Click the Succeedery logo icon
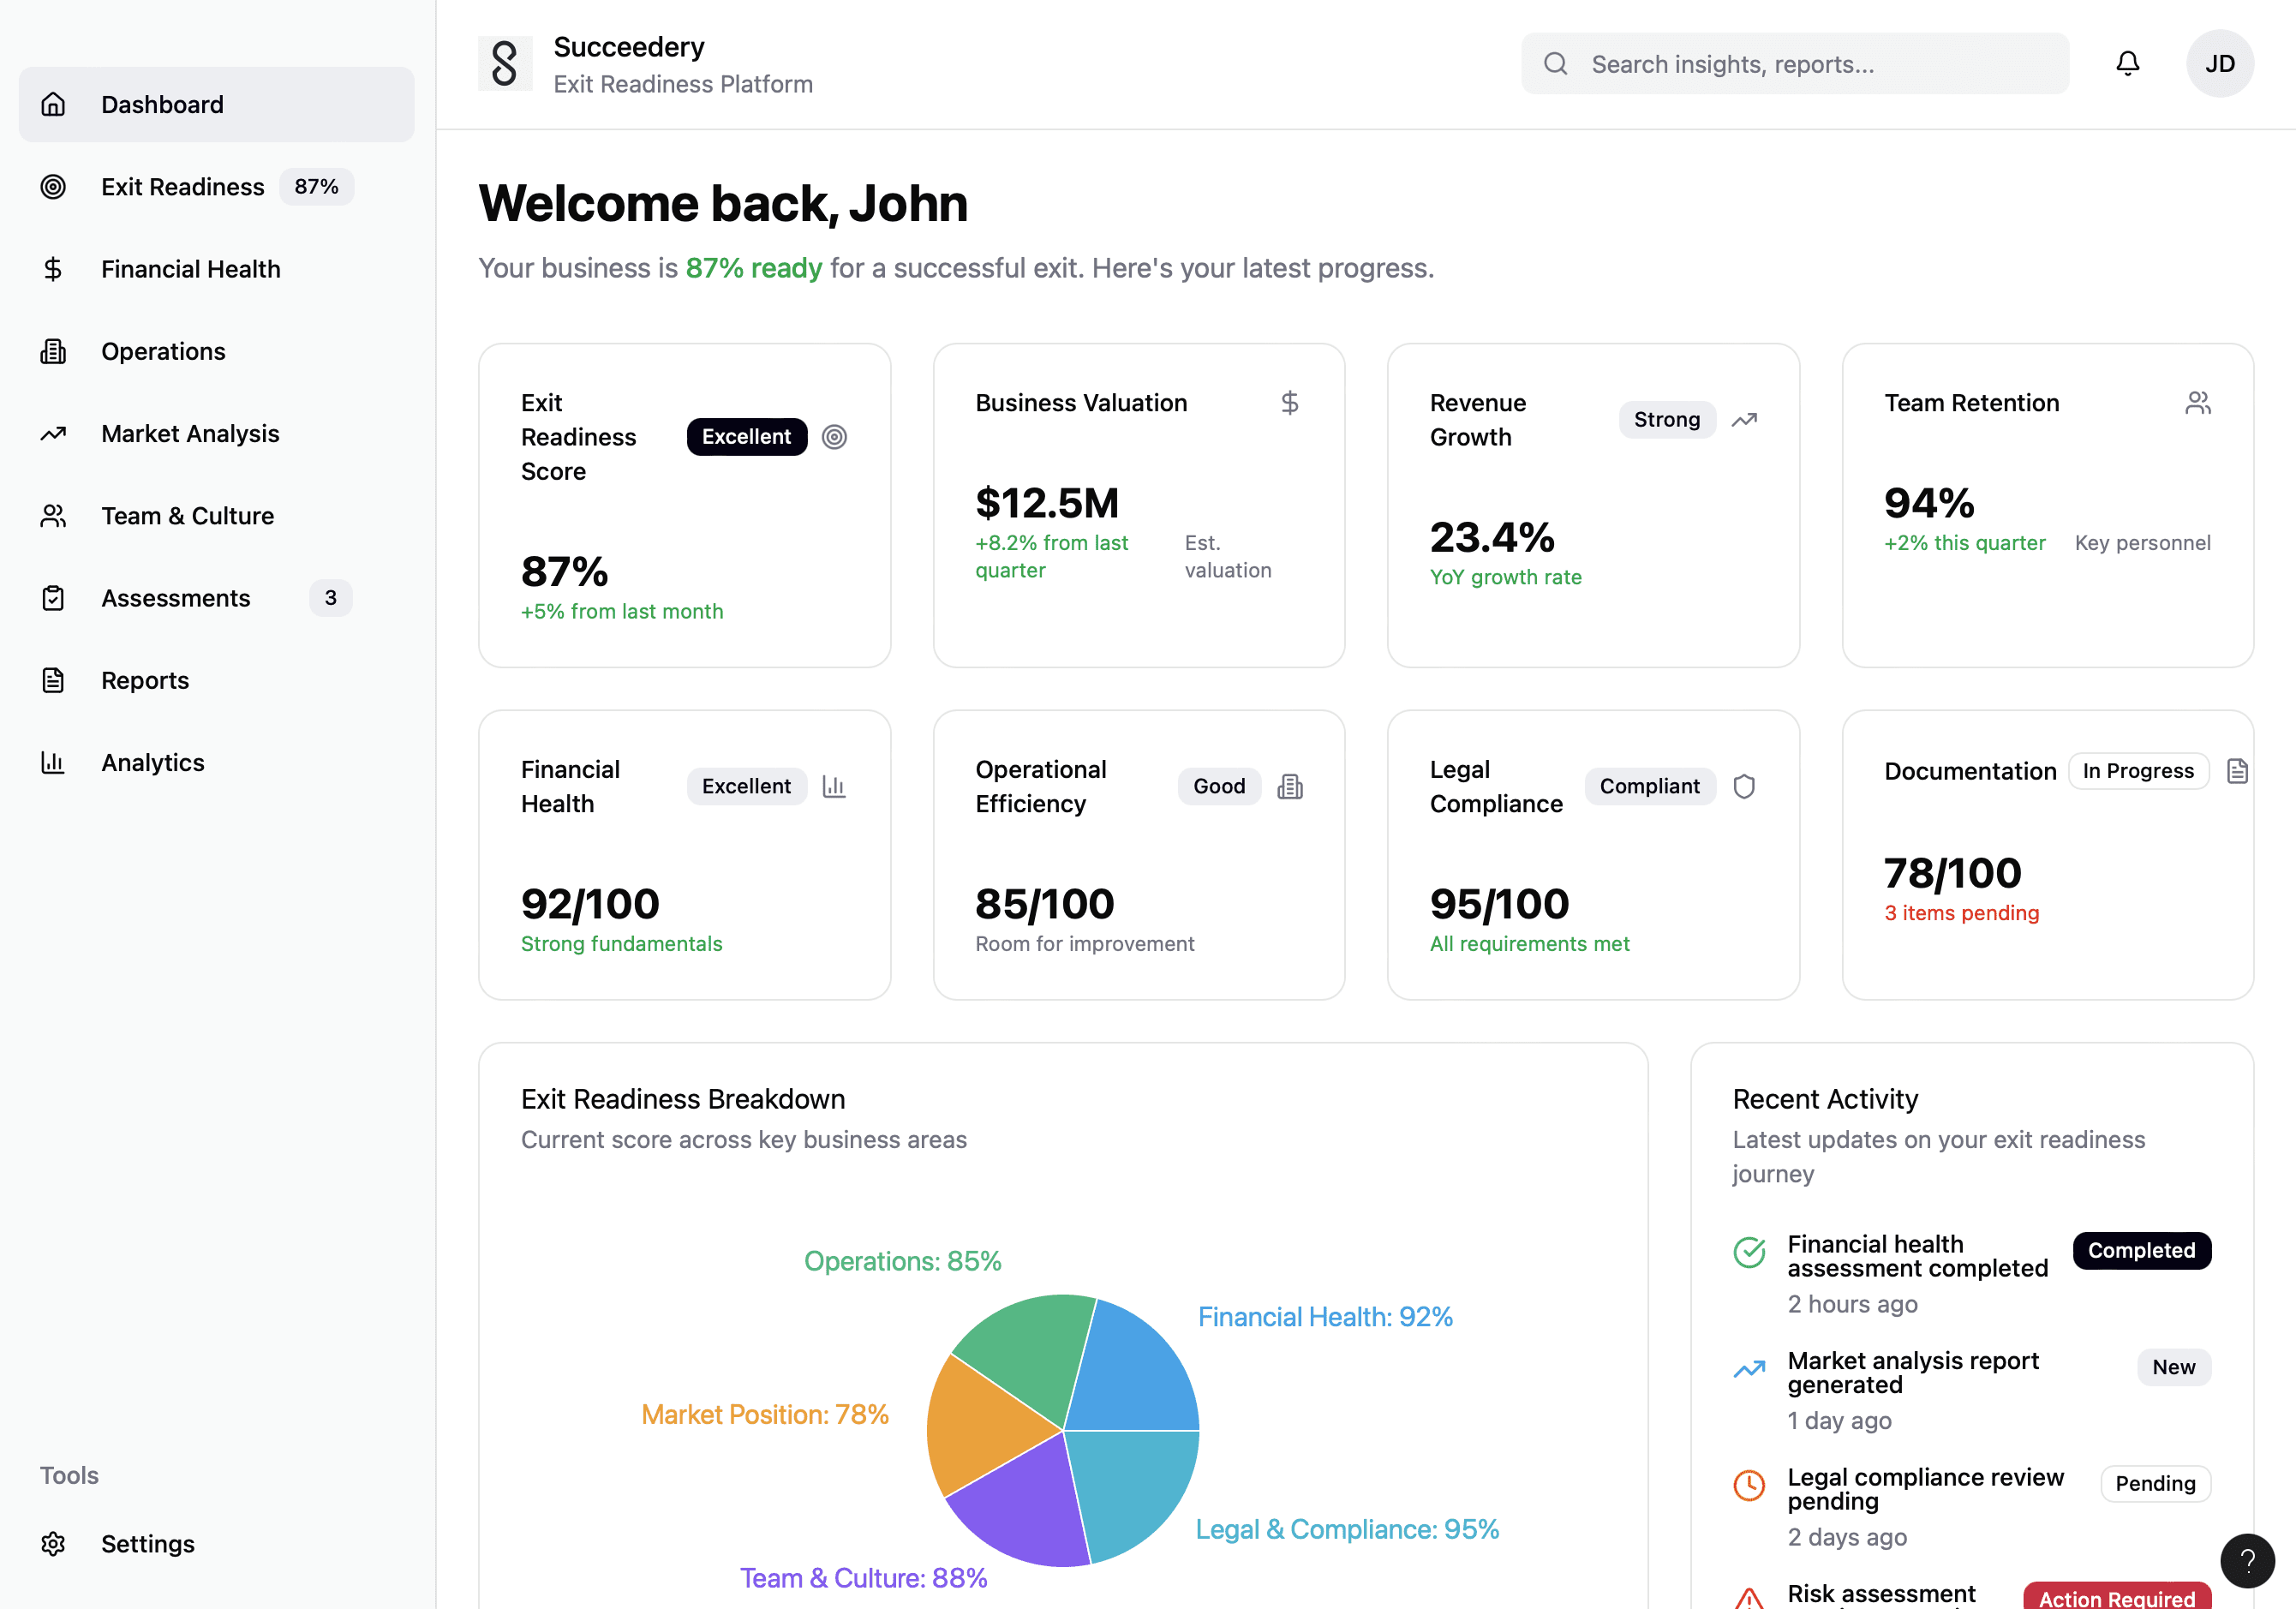This screenshot has width=2296, height=1609. click(x=505, y=64)
